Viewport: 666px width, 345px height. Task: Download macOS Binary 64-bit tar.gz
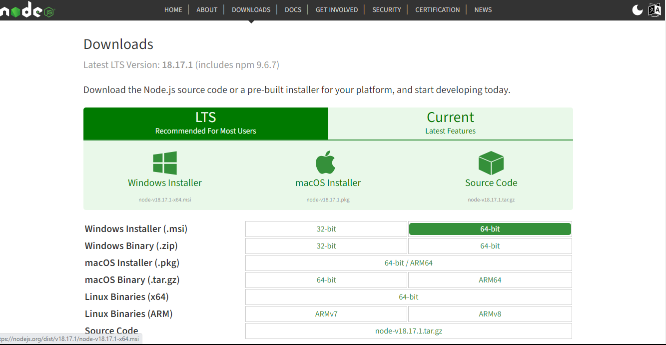326,280
